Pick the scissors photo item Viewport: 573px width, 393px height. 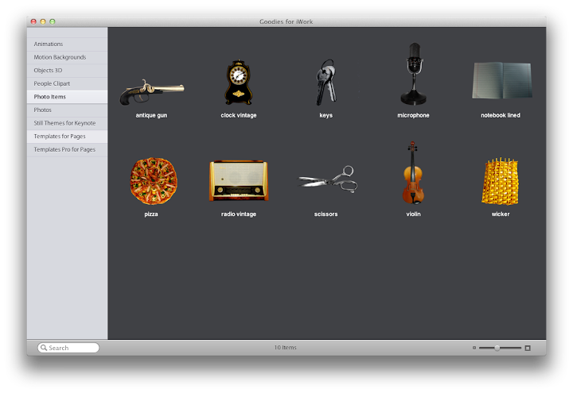327,179
